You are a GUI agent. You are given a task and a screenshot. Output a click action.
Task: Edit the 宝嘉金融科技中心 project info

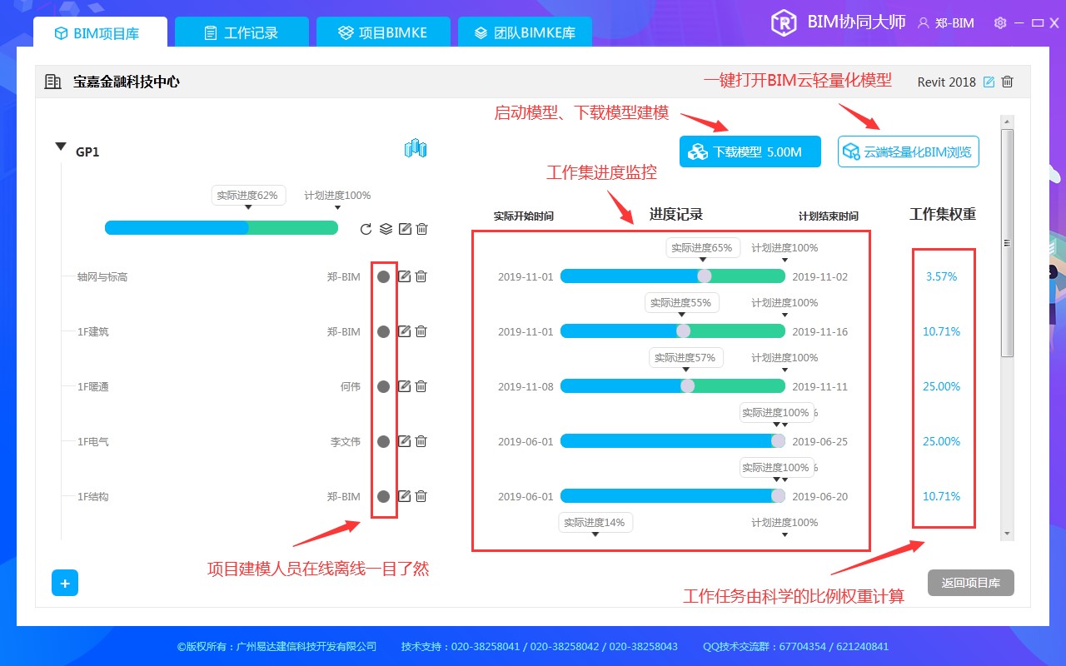coord(989,82)
